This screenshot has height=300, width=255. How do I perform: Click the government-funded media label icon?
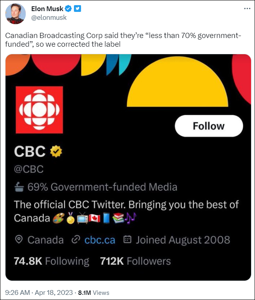tap(19, 187)
